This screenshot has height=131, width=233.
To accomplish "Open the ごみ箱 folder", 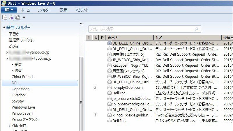I will point(13,46).
